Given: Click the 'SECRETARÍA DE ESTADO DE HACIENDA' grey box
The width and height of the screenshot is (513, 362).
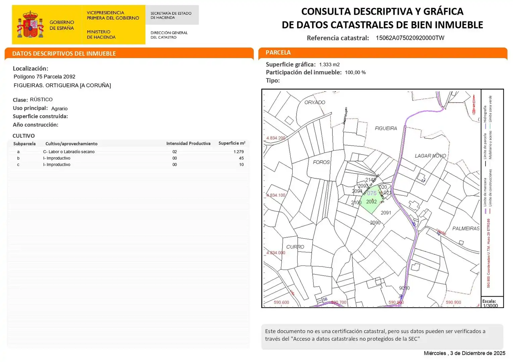Looking at the screenshot, I should pyautogui.click(x=172, y=15).
